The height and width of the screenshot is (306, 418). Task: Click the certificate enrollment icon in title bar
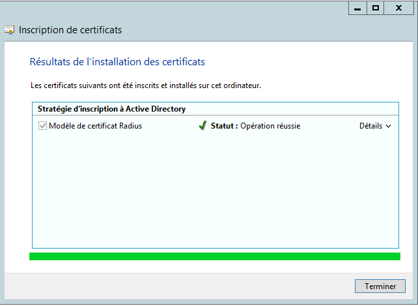tap(10, 30)
